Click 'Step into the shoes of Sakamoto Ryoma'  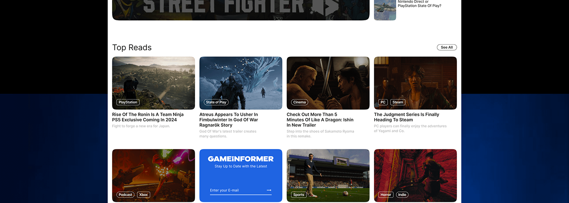coord(320,132)
